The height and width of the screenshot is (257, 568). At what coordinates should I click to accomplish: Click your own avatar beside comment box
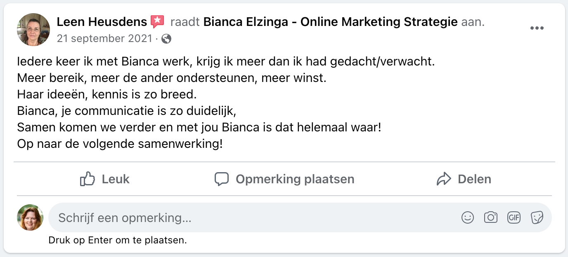tap(30, 217)
